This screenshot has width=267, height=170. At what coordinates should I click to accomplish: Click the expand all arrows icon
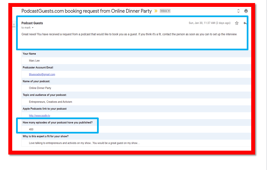238,11
